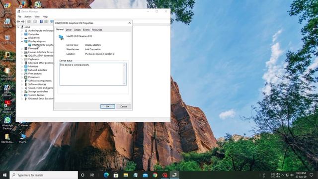This screenshot has height=179, width=318.
Task: Collapse the rahul root node
Action: tap(18, 27)
